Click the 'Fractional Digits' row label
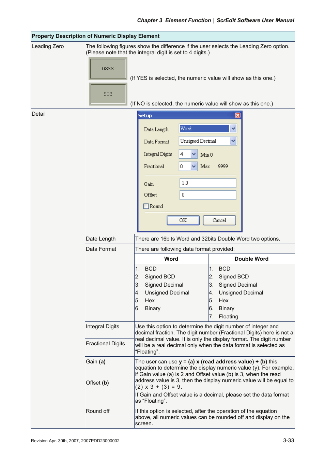The image size is (325, 461). [105, 344]
